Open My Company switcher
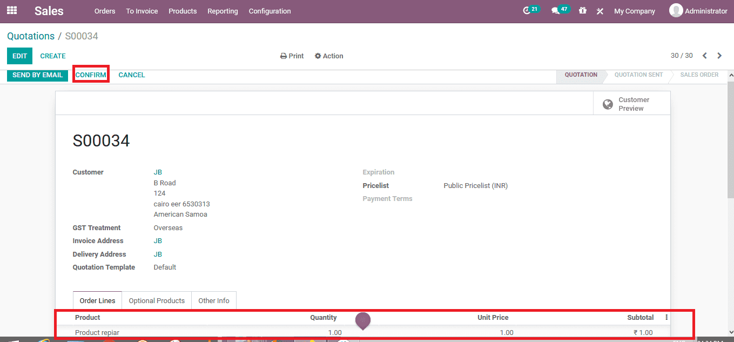 coord(635,11)
